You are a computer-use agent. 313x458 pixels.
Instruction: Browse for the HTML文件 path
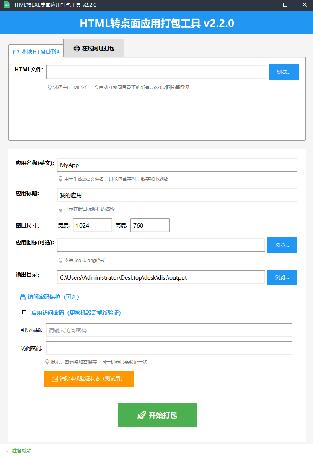(283, 72)
